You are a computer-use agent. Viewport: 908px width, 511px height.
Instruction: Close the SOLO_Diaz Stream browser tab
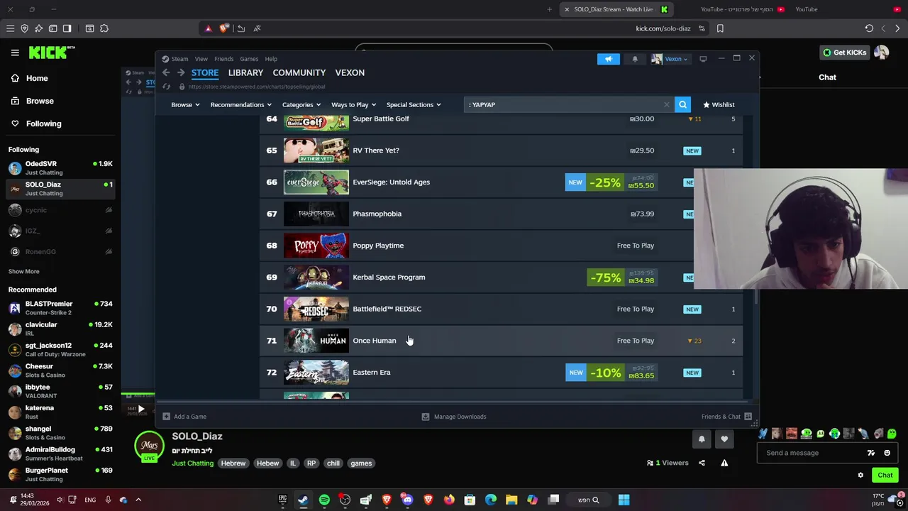click(x=567, y=9)
